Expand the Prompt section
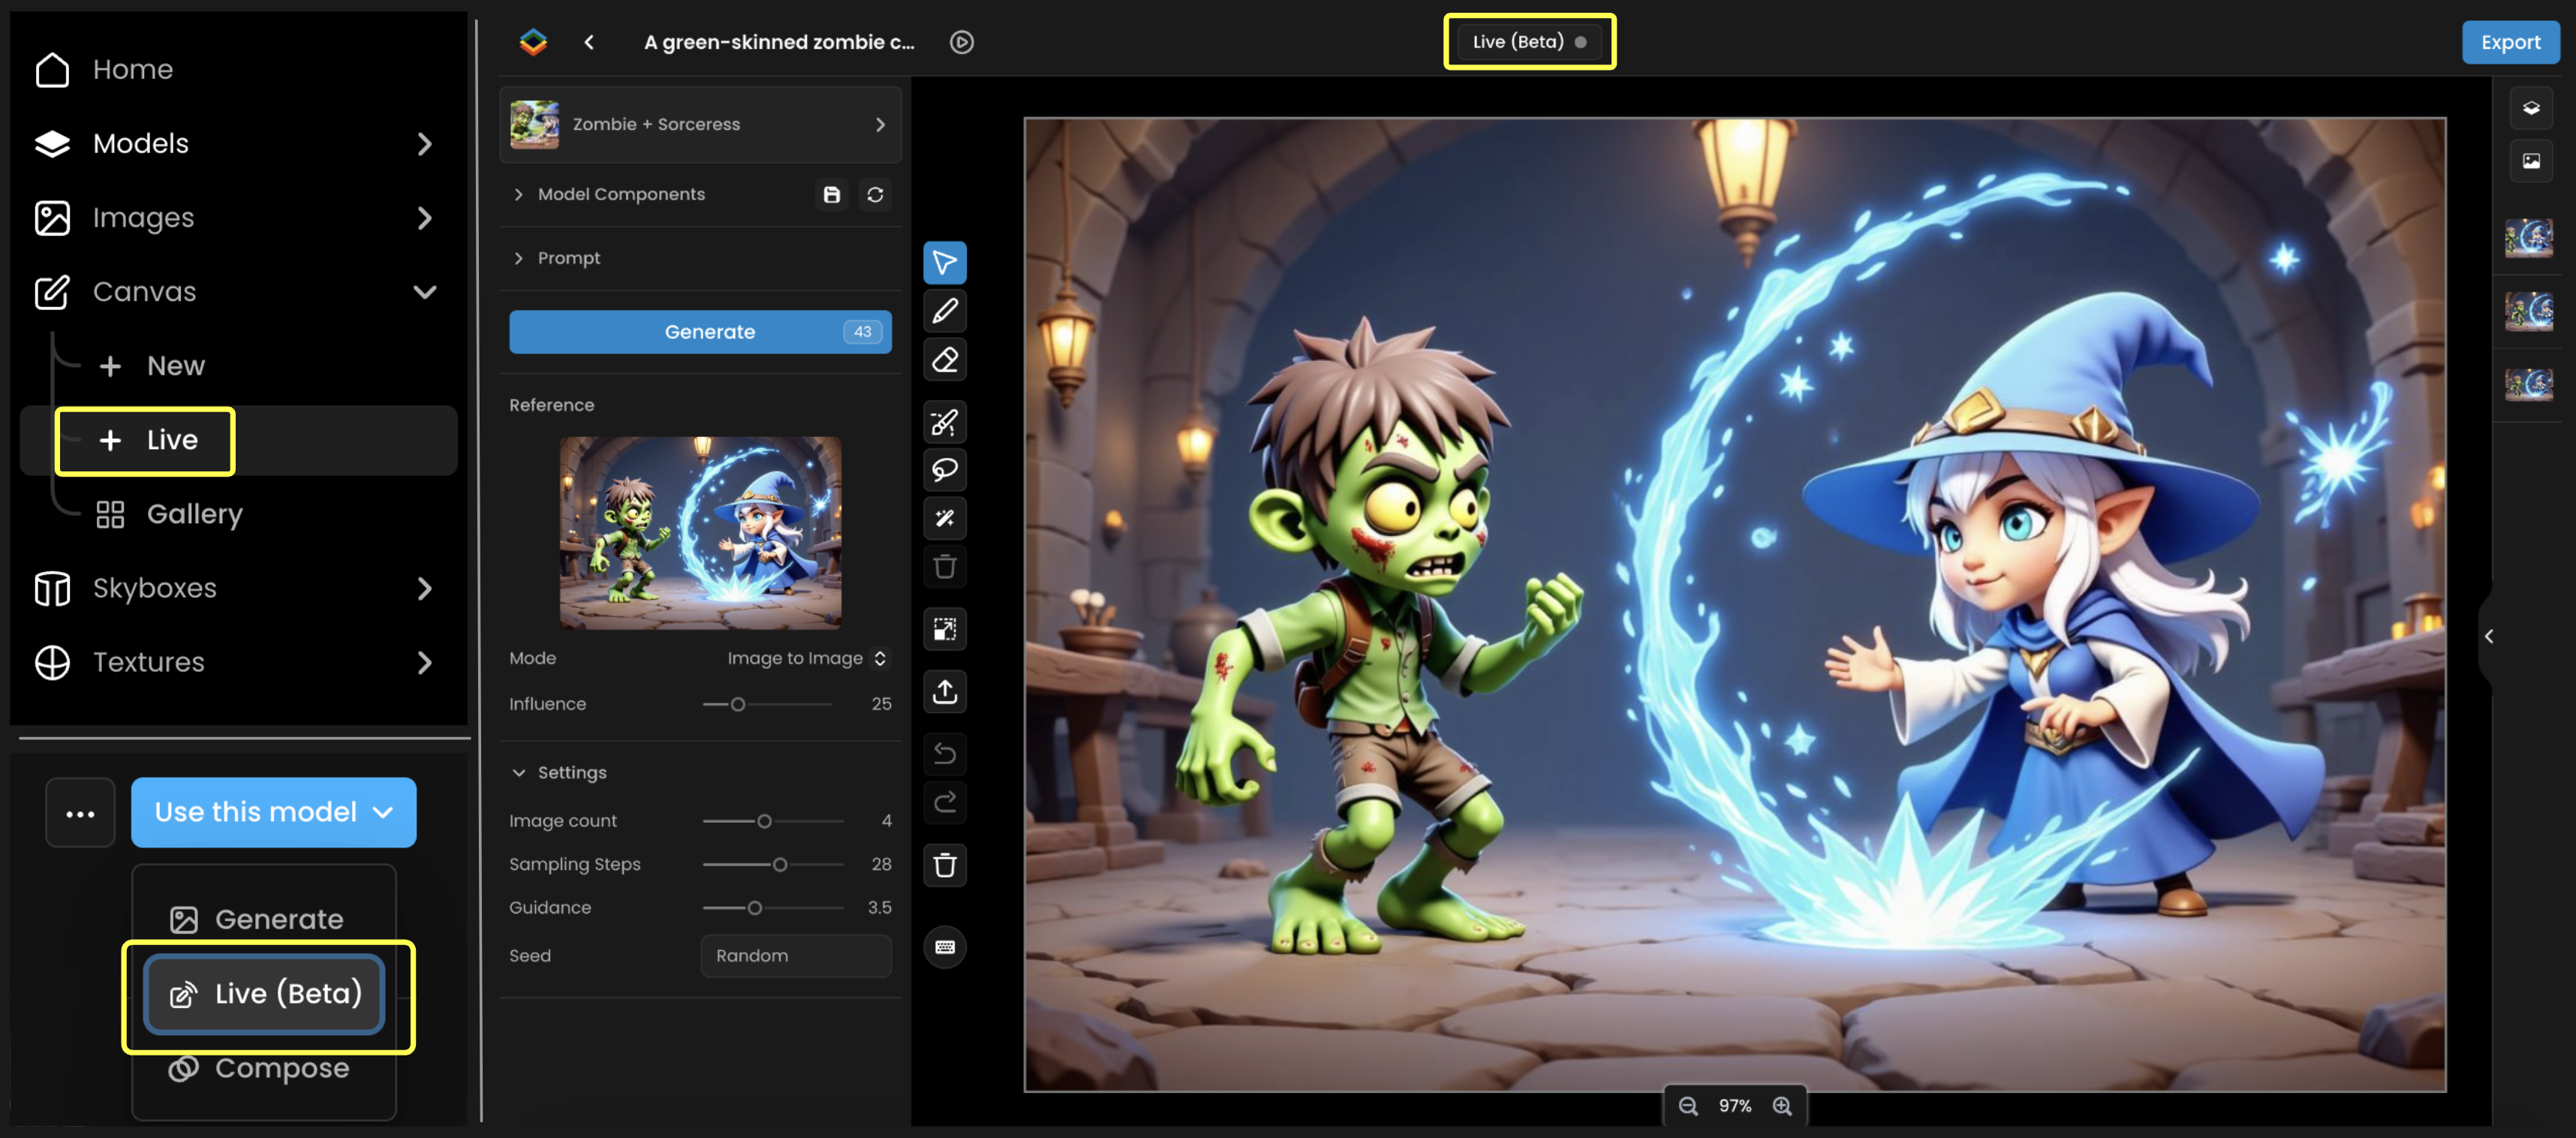 click(x=568, y=258)
